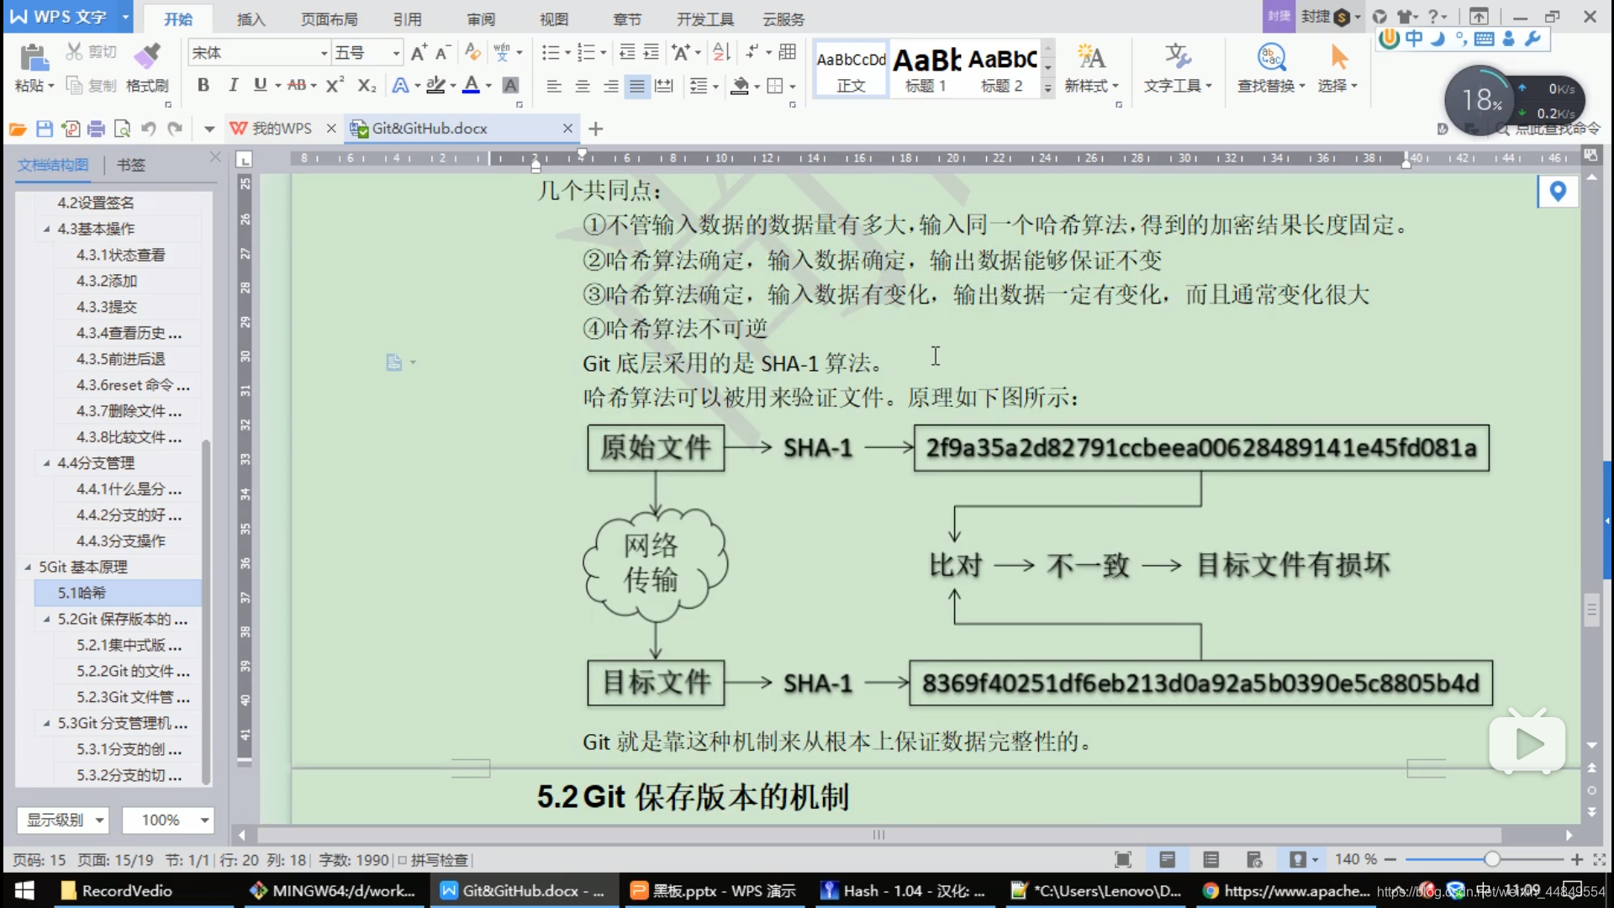1614x908 pixels.
Task: Click the numbered list icon
Action: coord(586,53)
